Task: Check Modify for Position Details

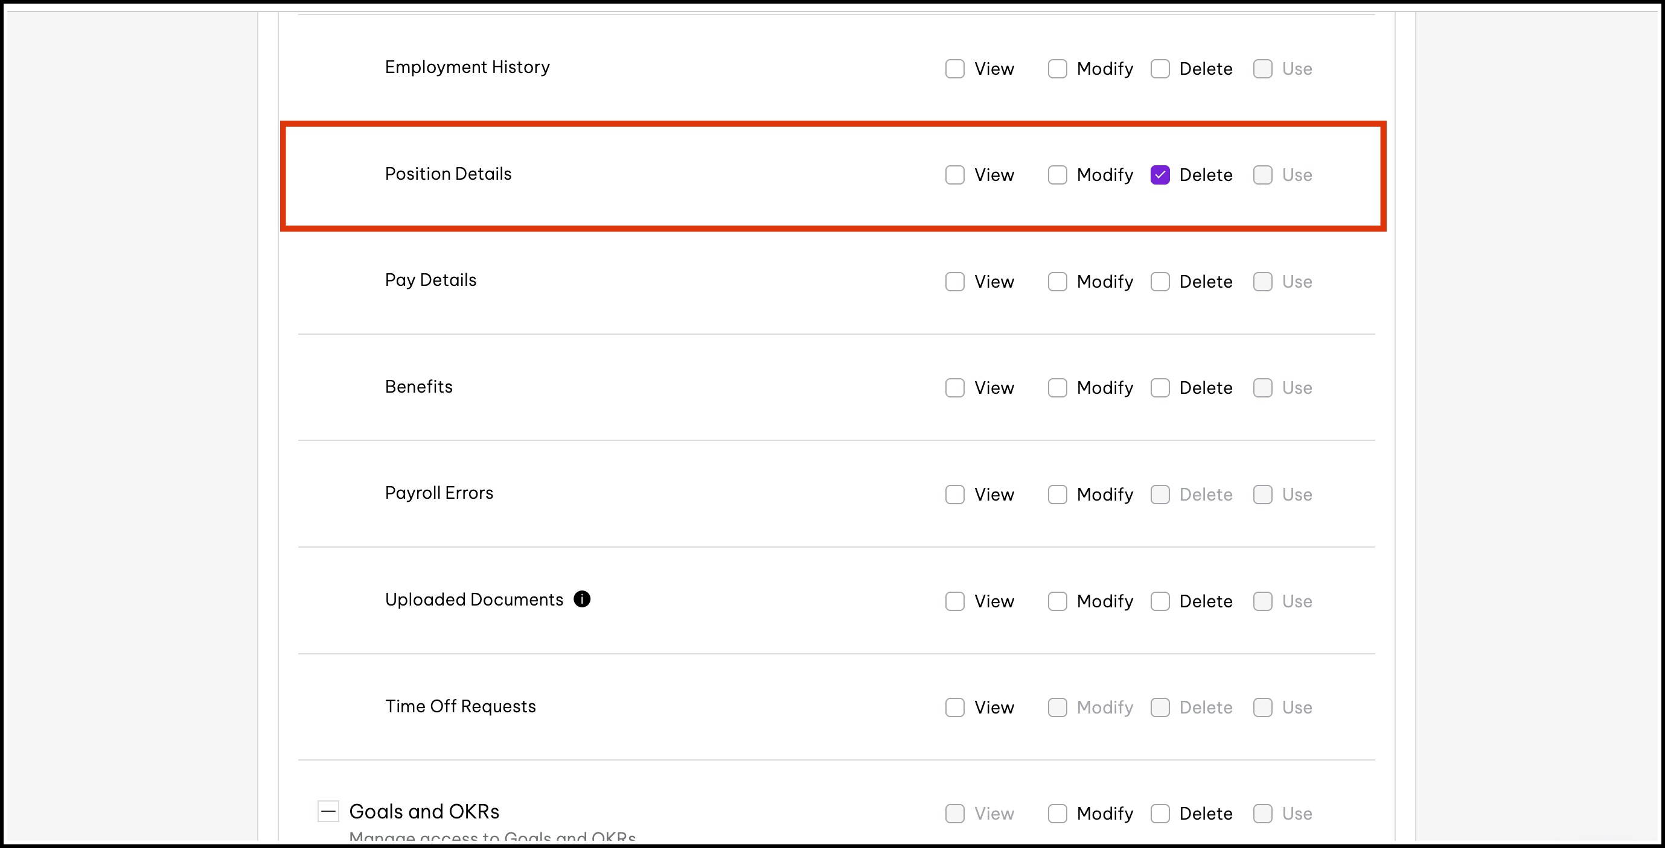Action: coord(1058,175)
